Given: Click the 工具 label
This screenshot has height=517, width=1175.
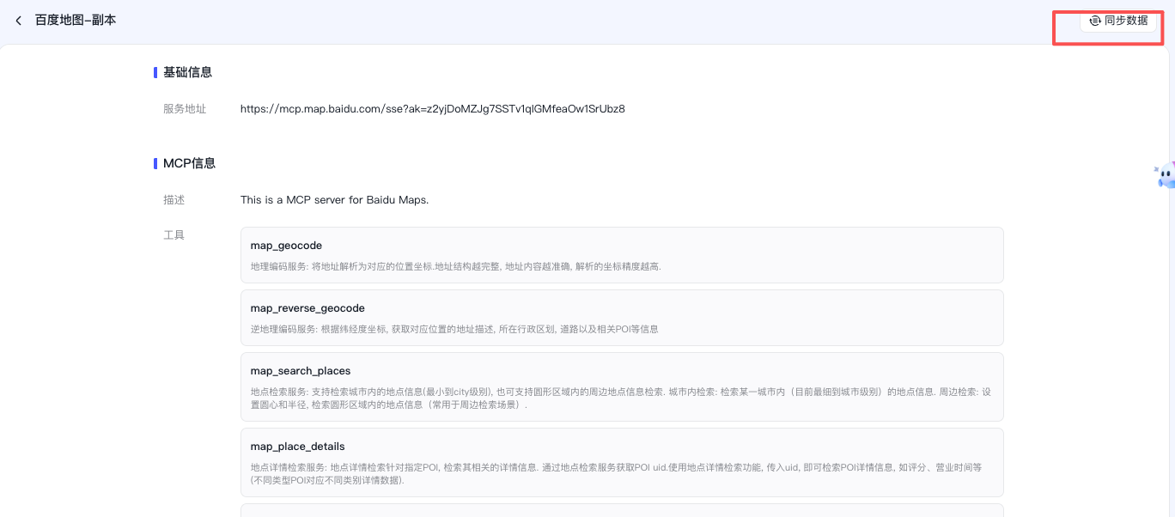Looking at the screenshot, I should tap(174, 234).
